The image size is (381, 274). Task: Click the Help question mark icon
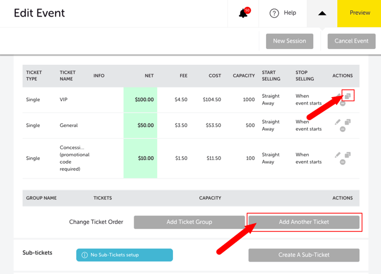tap(274, 13)
